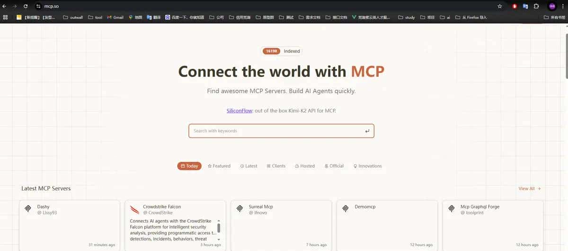Screen dimensions: 568x251
Task: Switch to the Clients tab
Action: (276, 166)
